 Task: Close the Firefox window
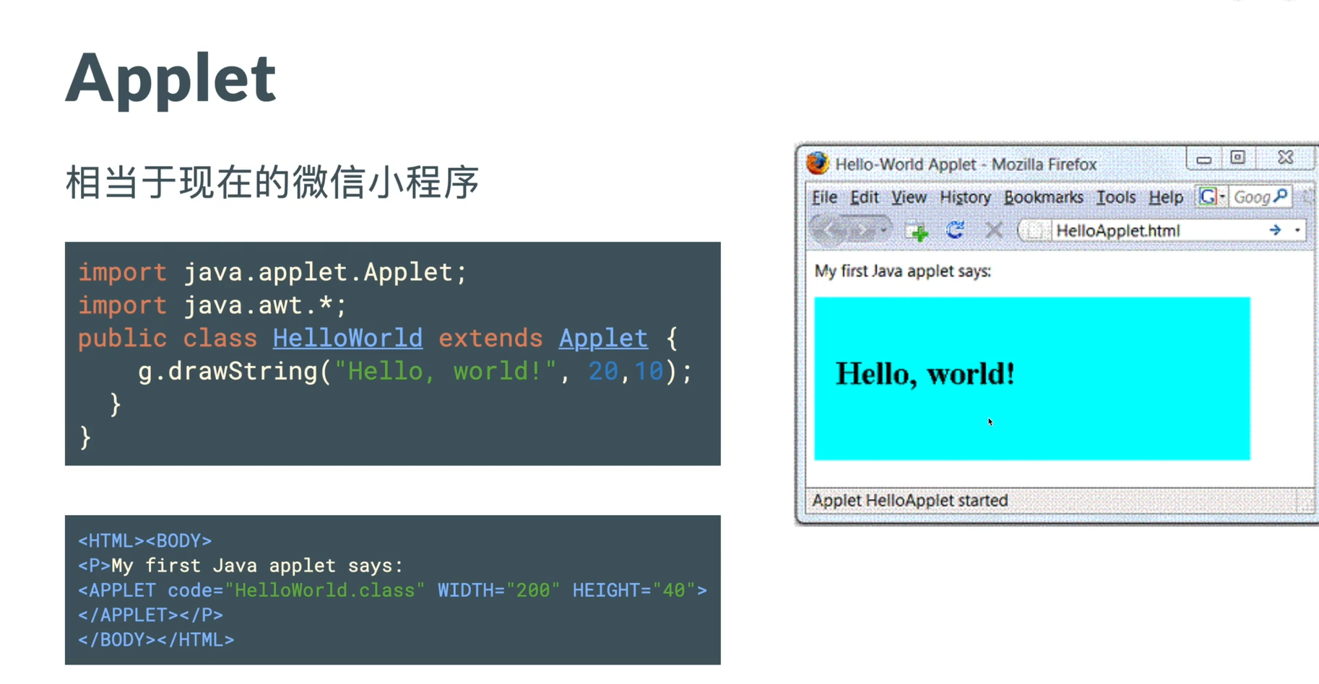coord(1285,157)
